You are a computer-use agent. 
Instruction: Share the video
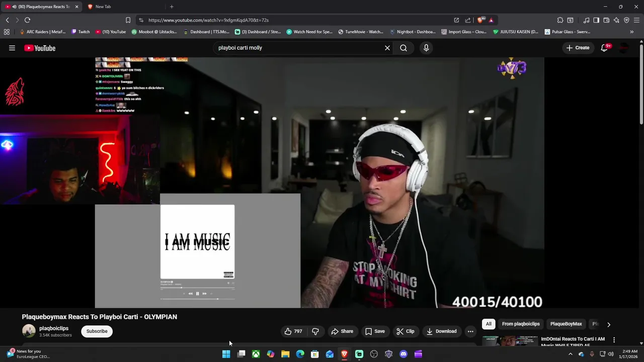pos(342,331)
